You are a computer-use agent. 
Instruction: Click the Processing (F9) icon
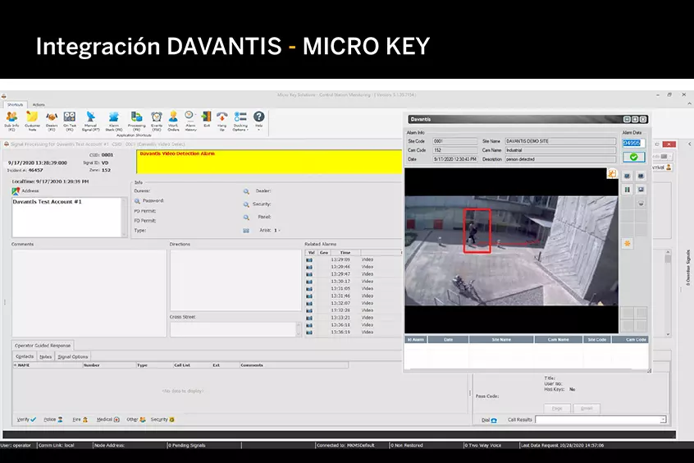pos(137,121)
